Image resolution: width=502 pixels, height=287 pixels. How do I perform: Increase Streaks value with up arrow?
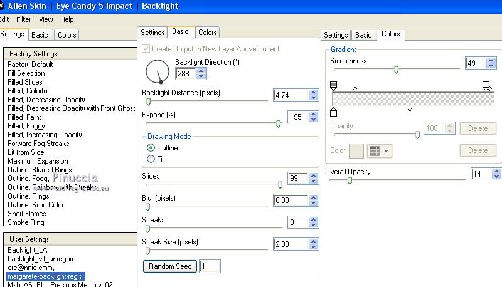tap(313, 219)
